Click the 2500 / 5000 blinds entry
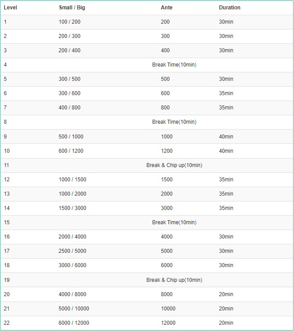Viewport: 294px width, 331px height. pyautogui.click(x=72, y=251)
